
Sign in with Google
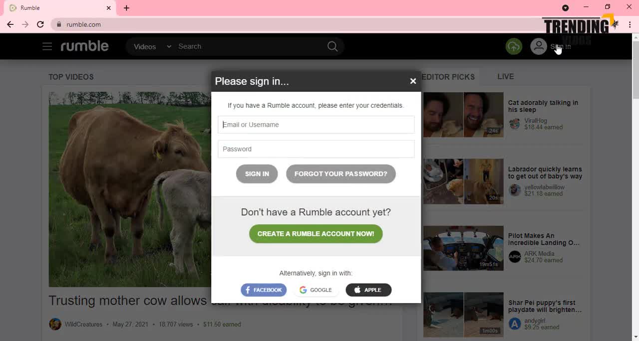pyautogui.click(x=316, y=290)
